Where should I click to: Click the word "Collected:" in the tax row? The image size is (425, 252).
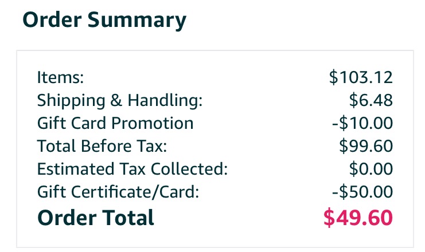click(x=192, y=169)
